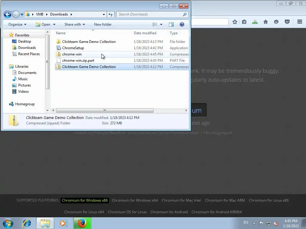Viewport: 306px width, 229px height.
Task: Open Homegroup in the navigation pane
Action: (x=25, y=104)
